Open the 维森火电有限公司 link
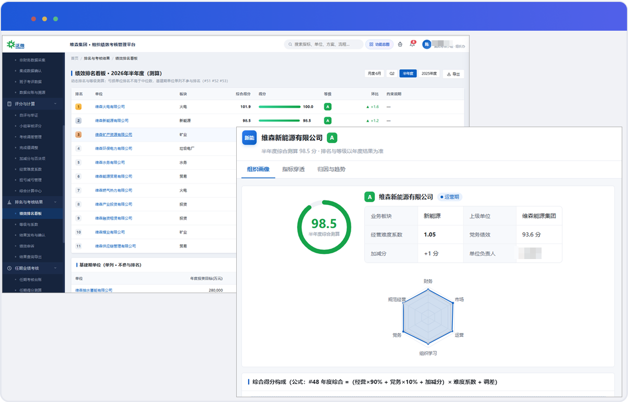The image size is (628, 402). (x=110, y=106)
